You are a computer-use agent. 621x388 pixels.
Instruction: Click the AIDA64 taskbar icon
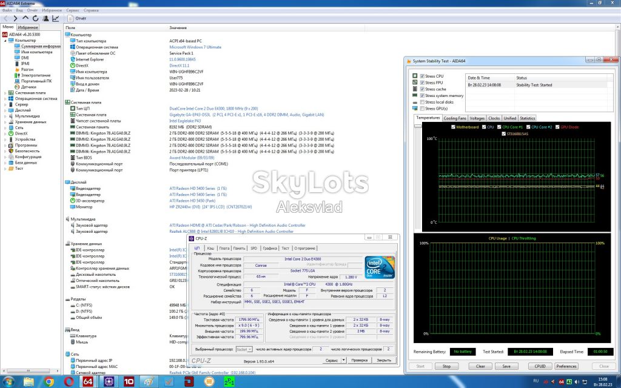tap(88, 381)
